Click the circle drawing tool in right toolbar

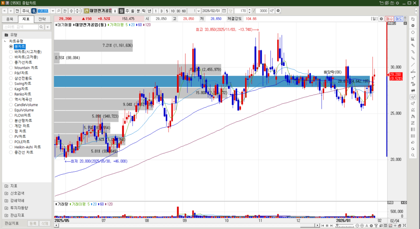tap(413, 32)
